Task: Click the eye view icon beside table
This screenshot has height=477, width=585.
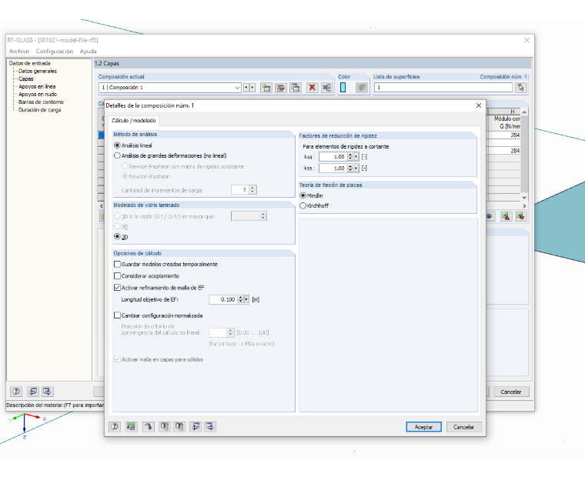Action: [x=490, y=216]
